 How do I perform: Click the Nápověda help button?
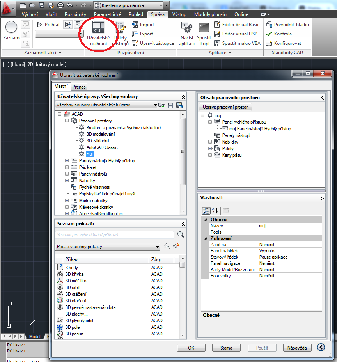(x=297, y=348)
